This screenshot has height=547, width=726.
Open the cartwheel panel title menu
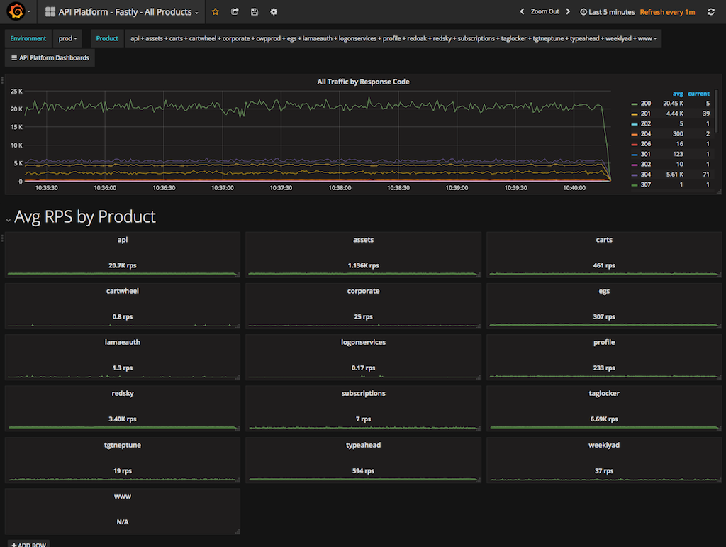(122, 291)
